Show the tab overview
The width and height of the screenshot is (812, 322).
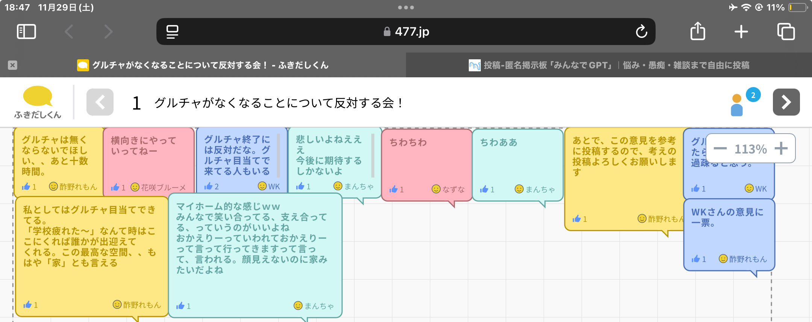point(786,32)
